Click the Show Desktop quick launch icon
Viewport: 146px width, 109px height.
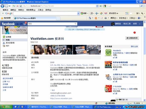[16, 107]
